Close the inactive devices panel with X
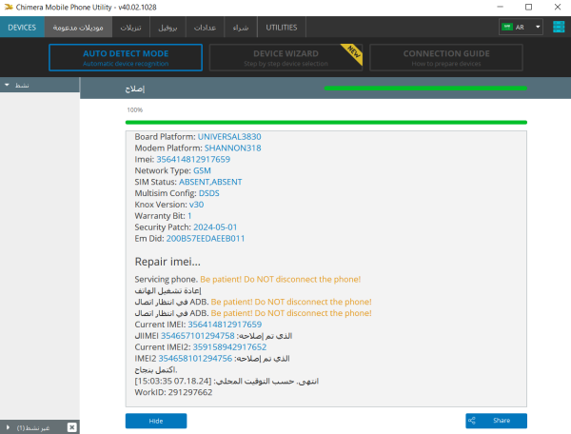 click(72, 427)
